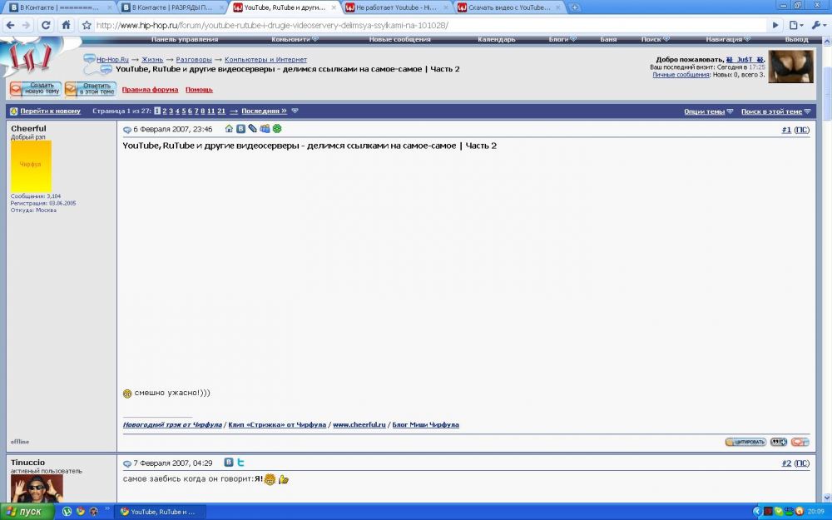This screenshot has width=832, height=520.
Task: Click the blue tag icon in Cheerful's post
Action: [253, 128]
